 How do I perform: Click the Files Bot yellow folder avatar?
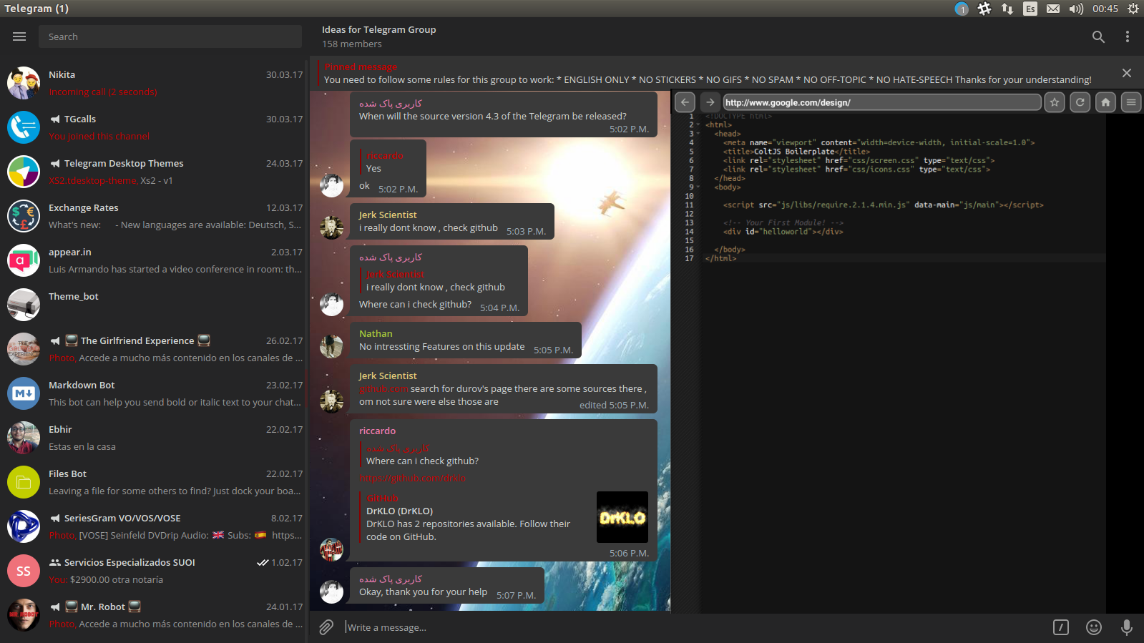(x=24, y=482)
